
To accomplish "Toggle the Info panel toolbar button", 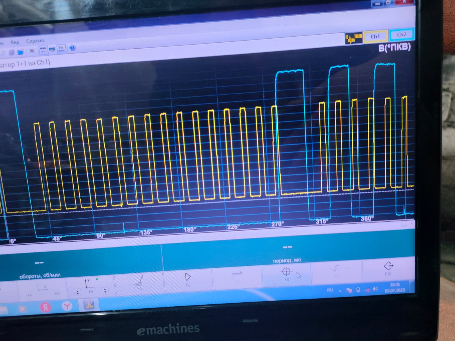I will coord(43,50).
